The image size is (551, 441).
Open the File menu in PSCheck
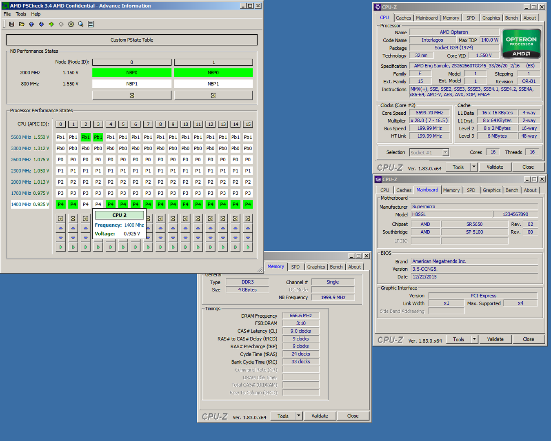point(7,14)
